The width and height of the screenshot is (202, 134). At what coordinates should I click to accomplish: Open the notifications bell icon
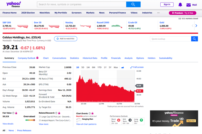[x=180, y=5]
